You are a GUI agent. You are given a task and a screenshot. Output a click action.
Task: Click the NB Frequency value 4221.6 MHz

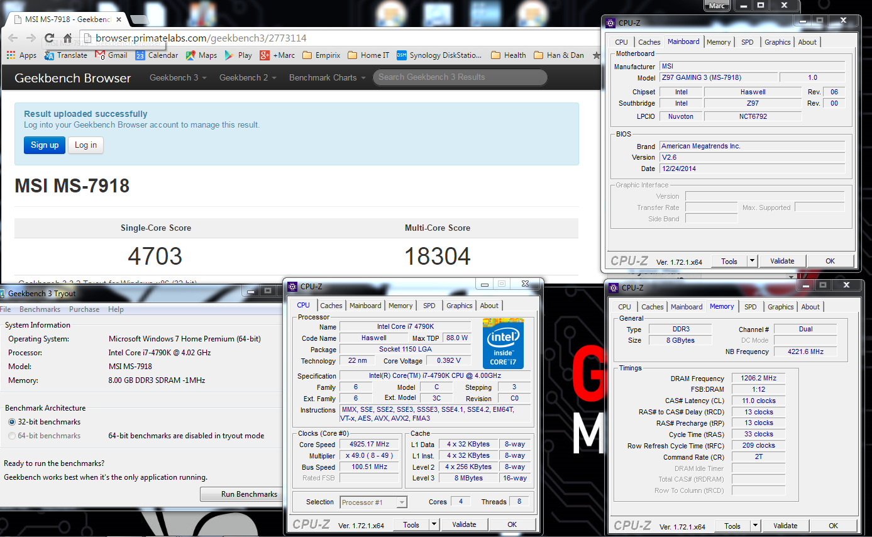pos(805,352)
